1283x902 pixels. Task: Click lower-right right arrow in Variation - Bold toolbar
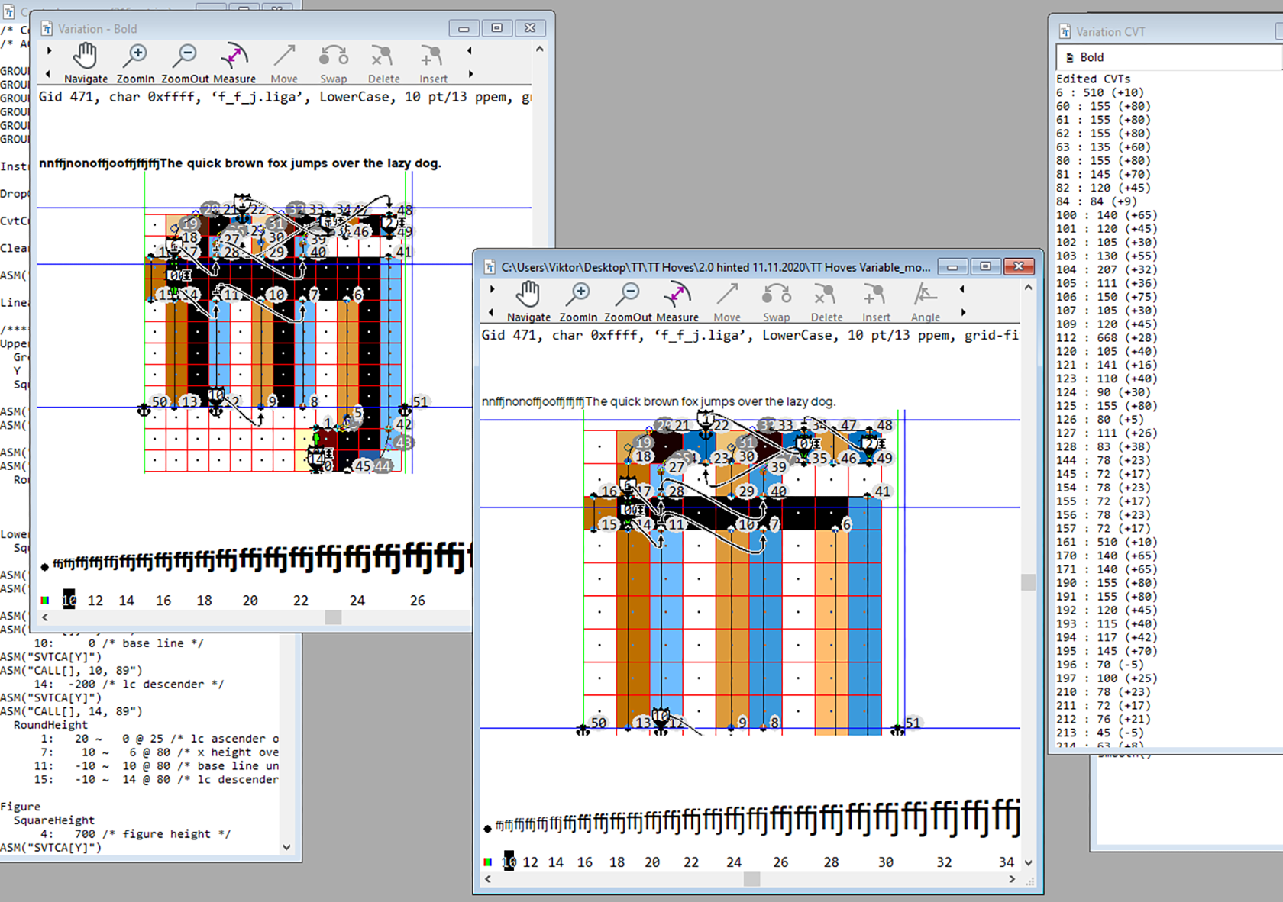tap(470, 74)
